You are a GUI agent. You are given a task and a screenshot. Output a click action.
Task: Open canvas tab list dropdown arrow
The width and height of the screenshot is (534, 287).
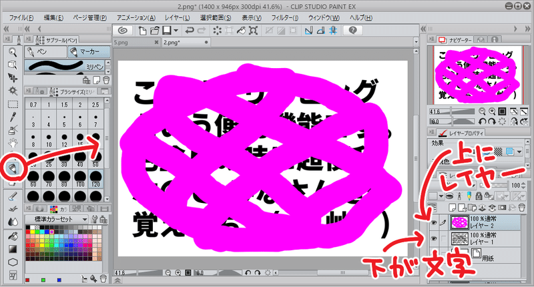point(416,42)
